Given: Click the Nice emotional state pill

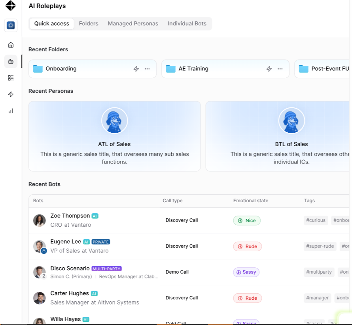Looking at the screenshot, I should tap(247, 221).
